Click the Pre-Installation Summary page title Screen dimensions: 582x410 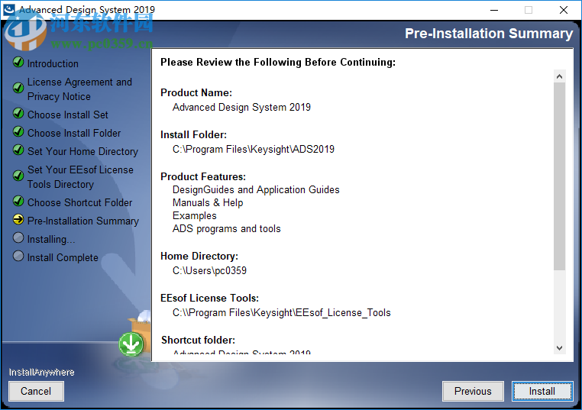489,34
